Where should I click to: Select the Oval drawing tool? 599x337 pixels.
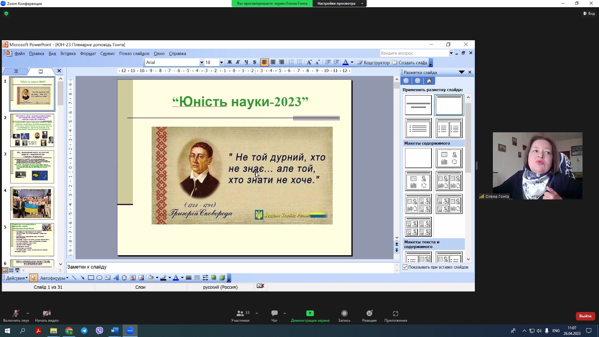99,278
